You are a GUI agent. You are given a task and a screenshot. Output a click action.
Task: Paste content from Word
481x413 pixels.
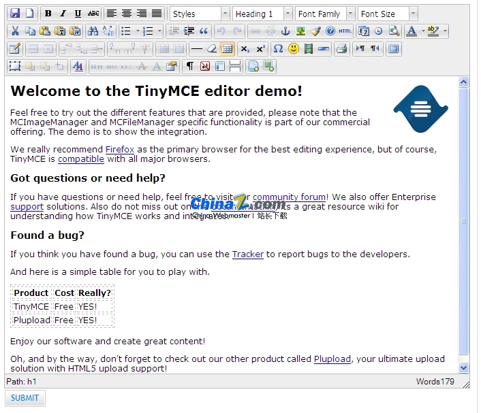75,31
